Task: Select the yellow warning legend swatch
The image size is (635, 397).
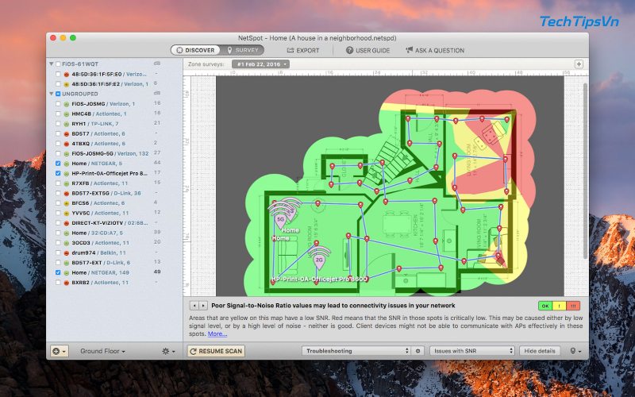Action: click(x=560, y=306)
